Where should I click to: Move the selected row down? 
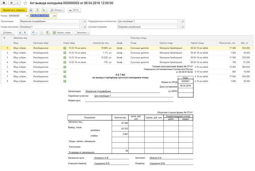[25, 32]
